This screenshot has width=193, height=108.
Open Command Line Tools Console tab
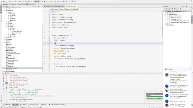coord(57,105)
